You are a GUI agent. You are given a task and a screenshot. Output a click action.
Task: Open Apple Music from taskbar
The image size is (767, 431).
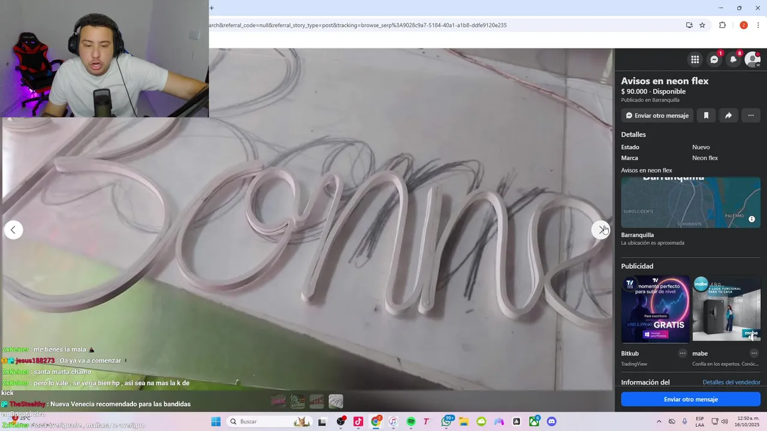pos(393,421)
